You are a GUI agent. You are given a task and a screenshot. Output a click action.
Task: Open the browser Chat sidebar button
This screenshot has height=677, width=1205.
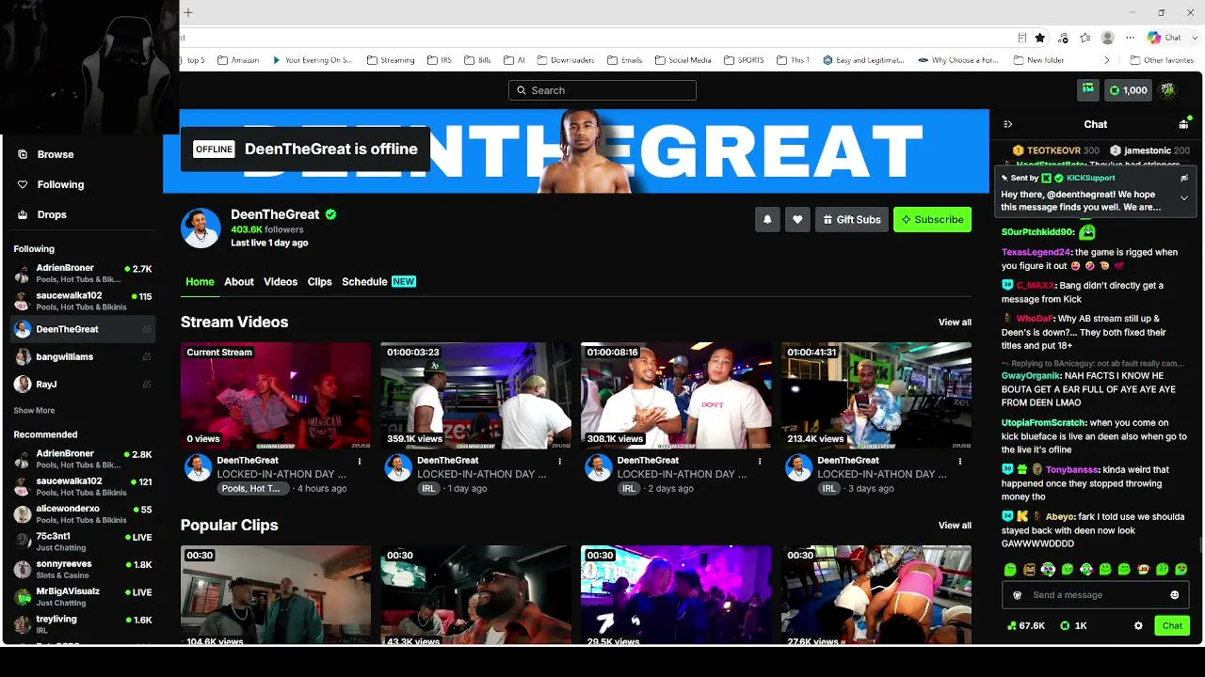pyautogui.click(x=1165, y=38)
